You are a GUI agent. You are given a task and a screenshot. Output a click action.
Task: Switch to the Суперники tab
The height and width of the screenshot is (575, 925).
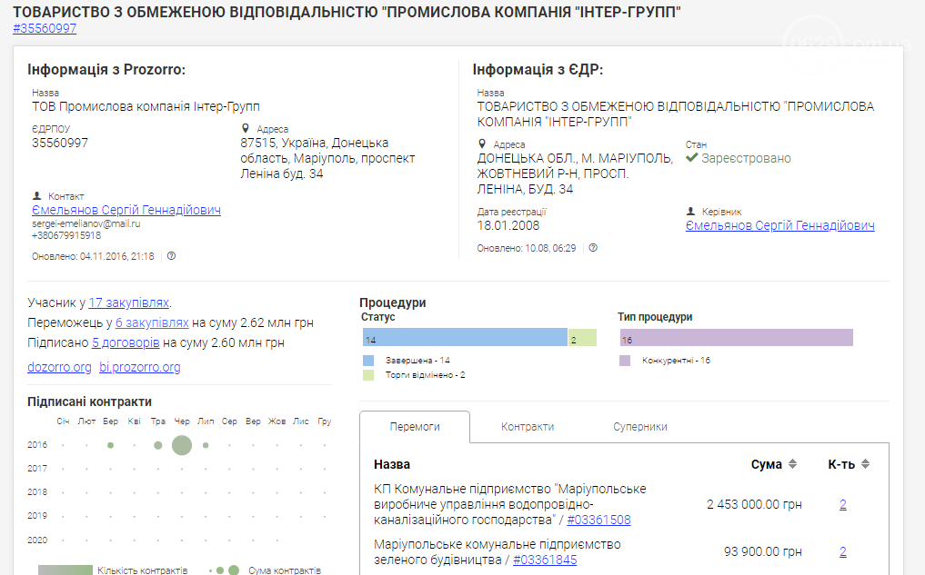[640, 427]
